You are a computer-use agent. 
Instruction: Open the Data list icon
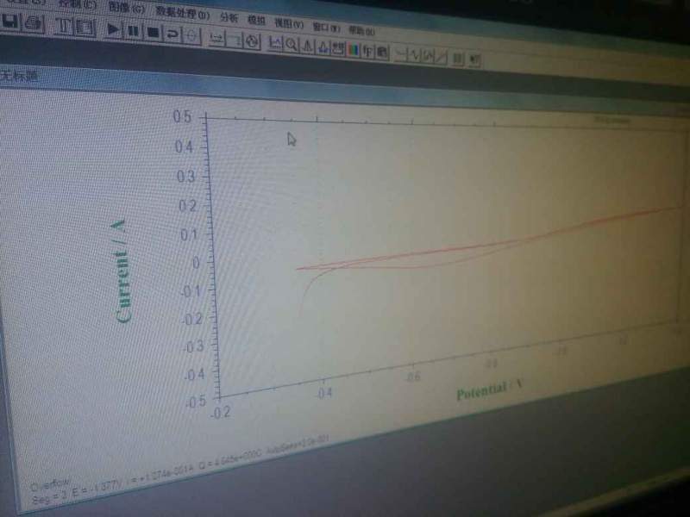(x=458, y=58)
